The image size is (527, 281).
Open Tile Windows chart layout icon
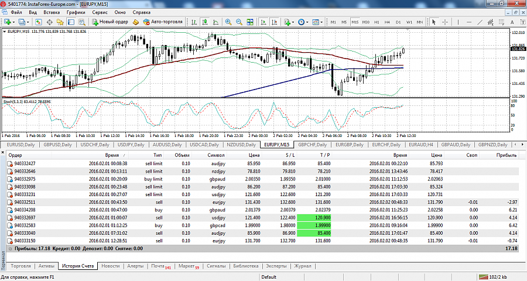250,22
